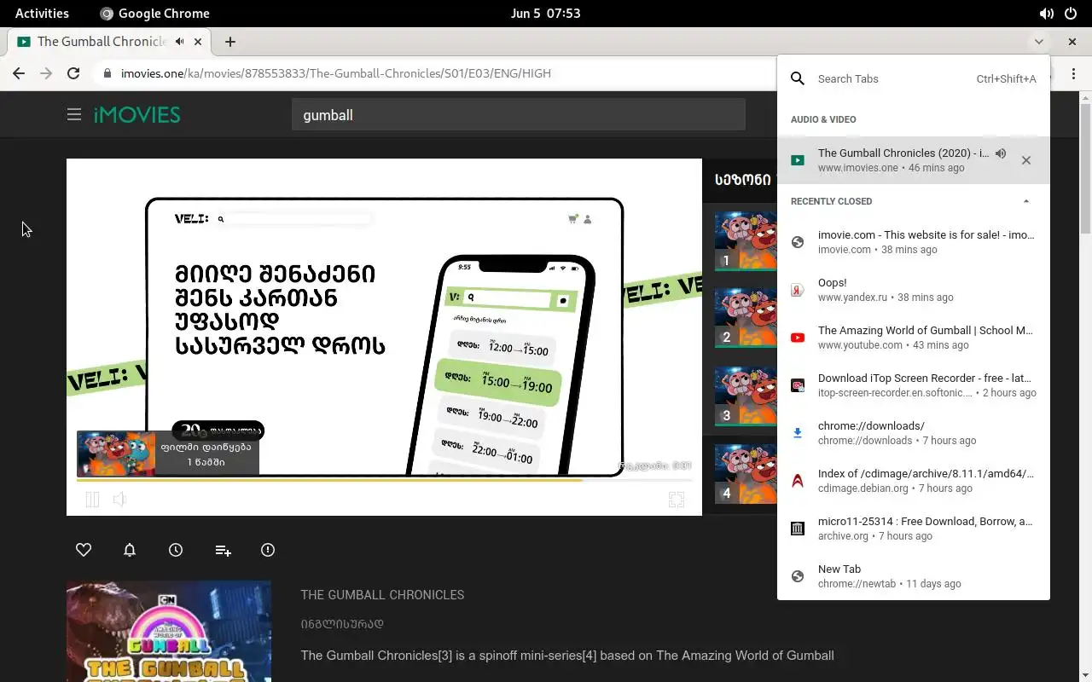Open Chrome three-dot menu
This screenshot has height=682, width=1092.
pos(1073,73)
